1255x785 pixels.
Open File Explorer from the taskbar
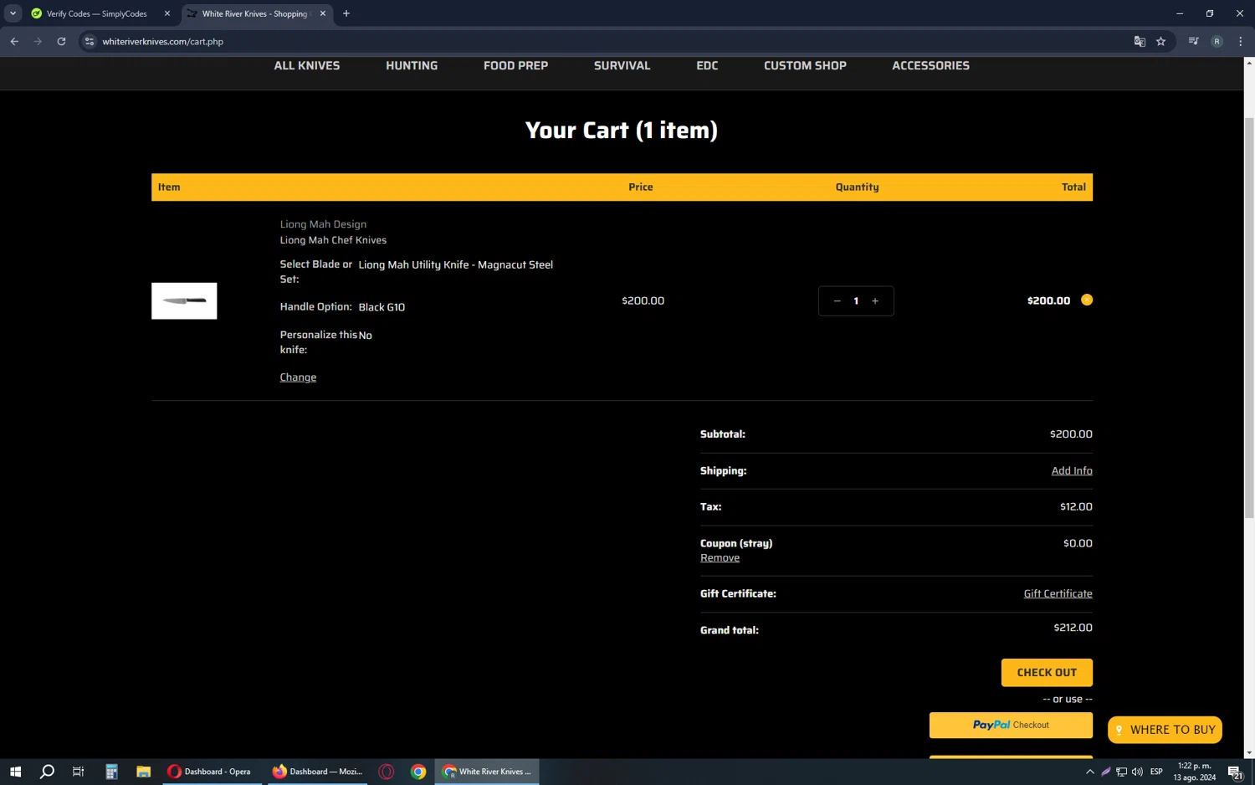[143, 772]
